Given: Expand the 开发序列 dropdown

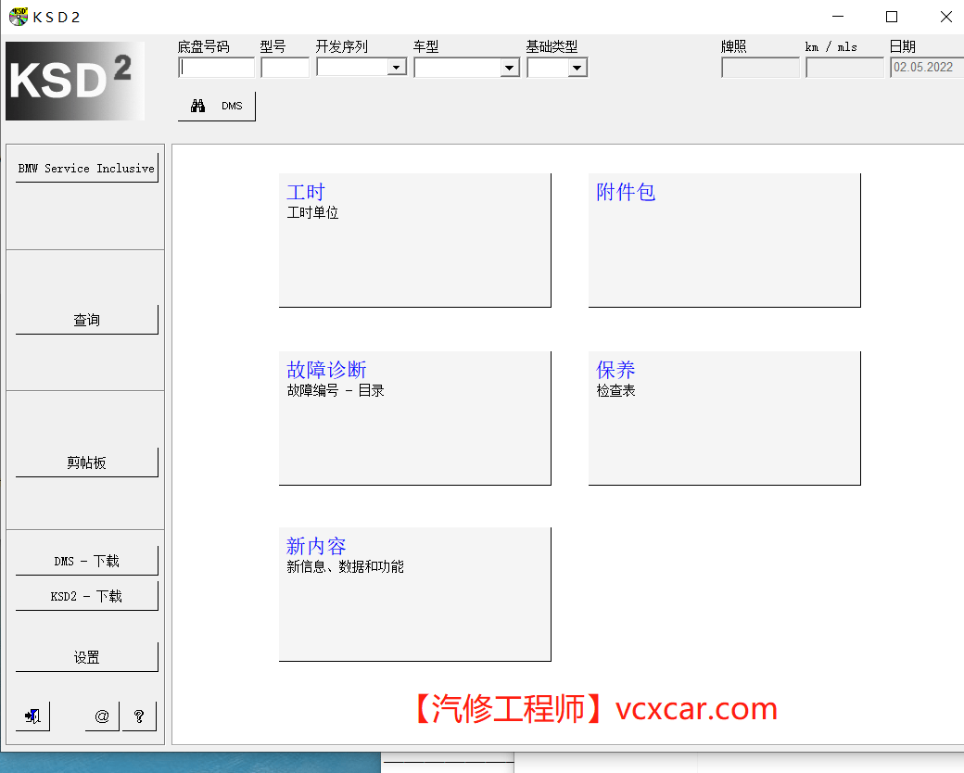Looking at the screenshot, I should point(397,67).
